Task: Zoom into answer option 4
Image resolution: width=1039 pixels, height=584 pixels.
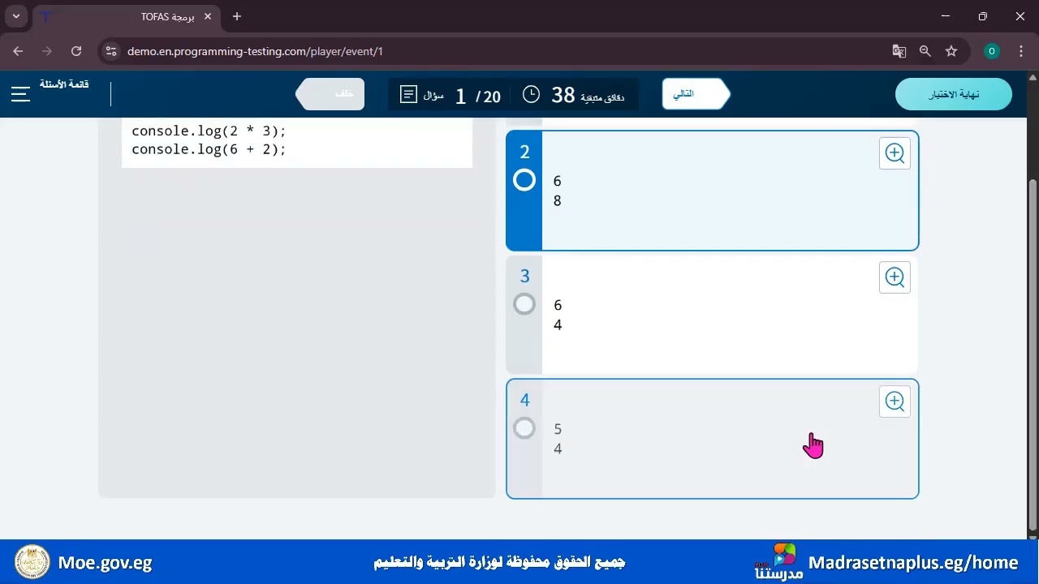Action: click(895, 401)
